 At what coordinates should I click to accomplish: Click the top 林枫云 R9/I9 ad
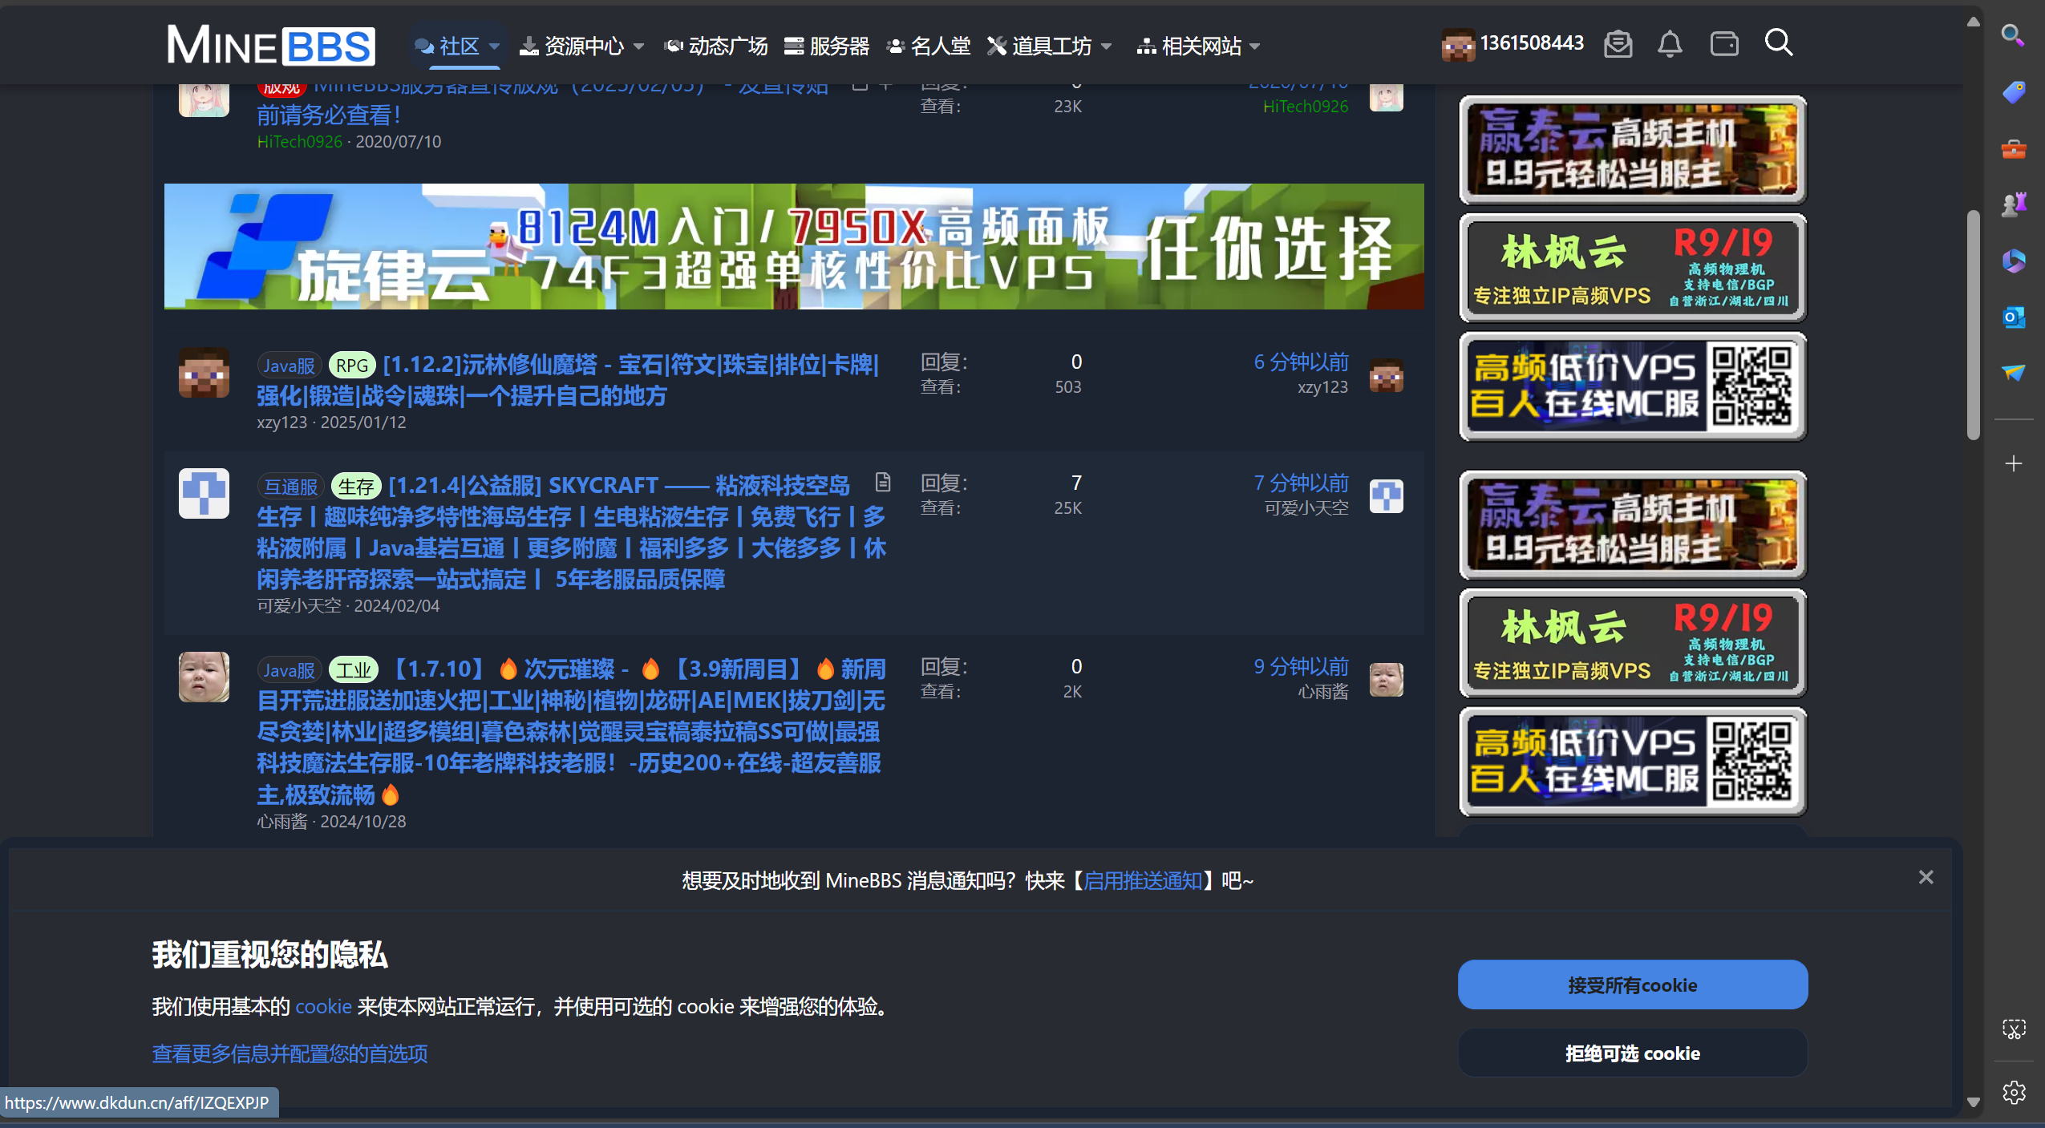[1633, 268]
